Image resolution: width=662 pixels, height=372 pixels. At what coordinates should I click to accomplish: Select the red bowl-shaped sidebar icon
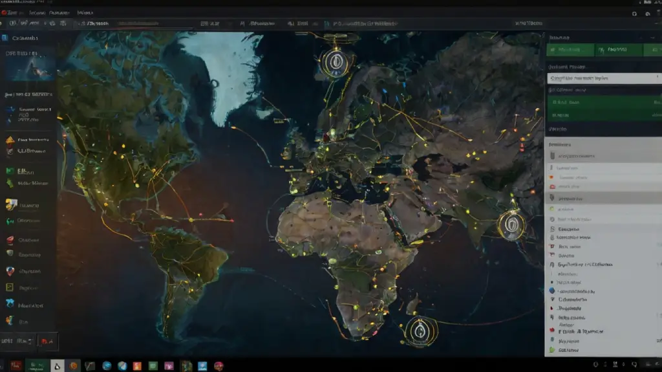pos(10,239)
